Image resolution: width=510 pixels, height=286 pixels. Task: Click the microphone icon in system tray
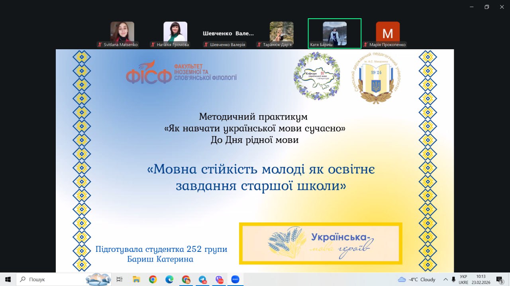coord(453,279)
